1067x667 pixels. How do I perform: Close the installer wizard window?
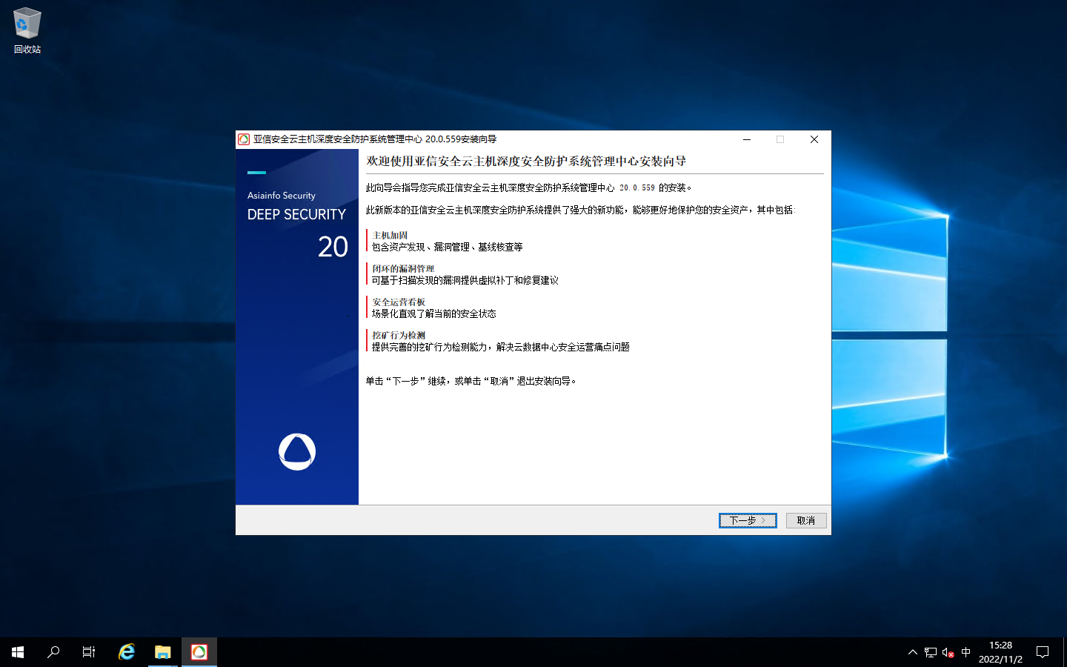[x=814, y=139]
